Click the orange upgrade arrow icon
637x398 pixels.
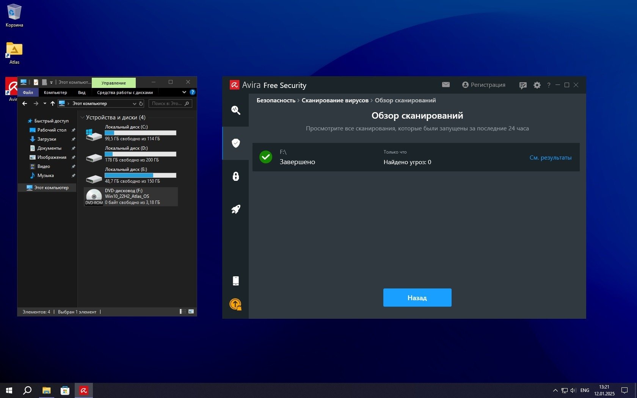(x=235, y=304)
